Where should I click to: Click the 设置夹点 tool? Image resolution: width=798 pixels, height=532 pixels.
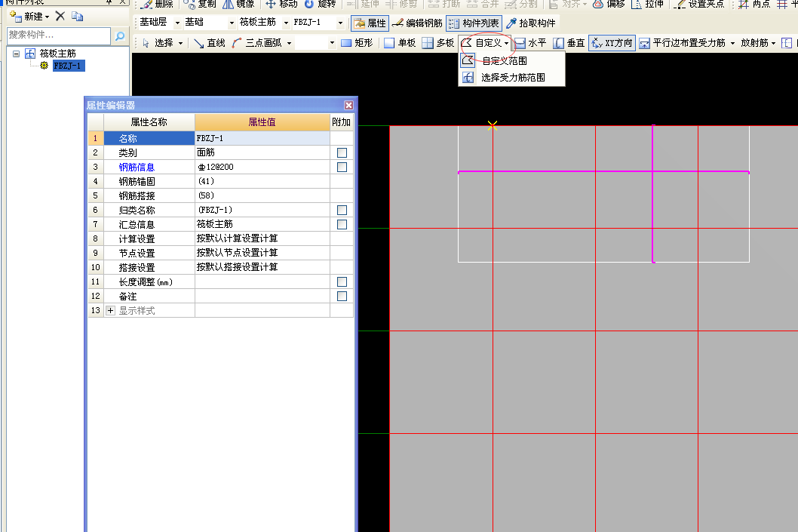pos(698,4)
